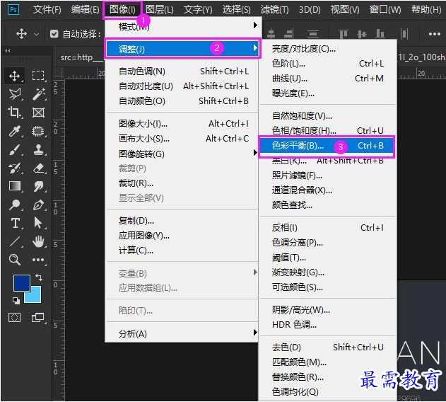Select the Zoom tool
This screenshot has height=402, width=446.
15,260
